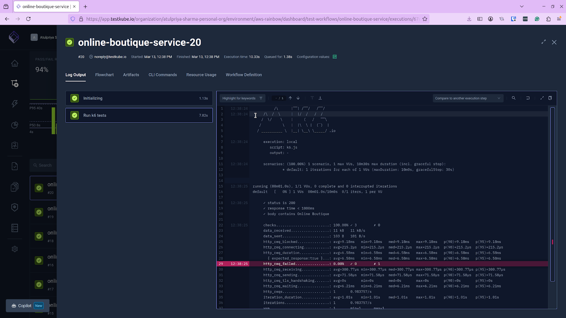Screen dimensions: 566x318
Task: Open Copilot assistant button
Action: click(27, 306)
